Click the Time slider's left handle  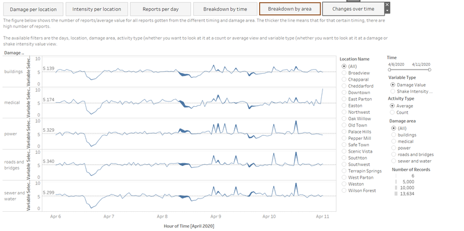[389, 70]
